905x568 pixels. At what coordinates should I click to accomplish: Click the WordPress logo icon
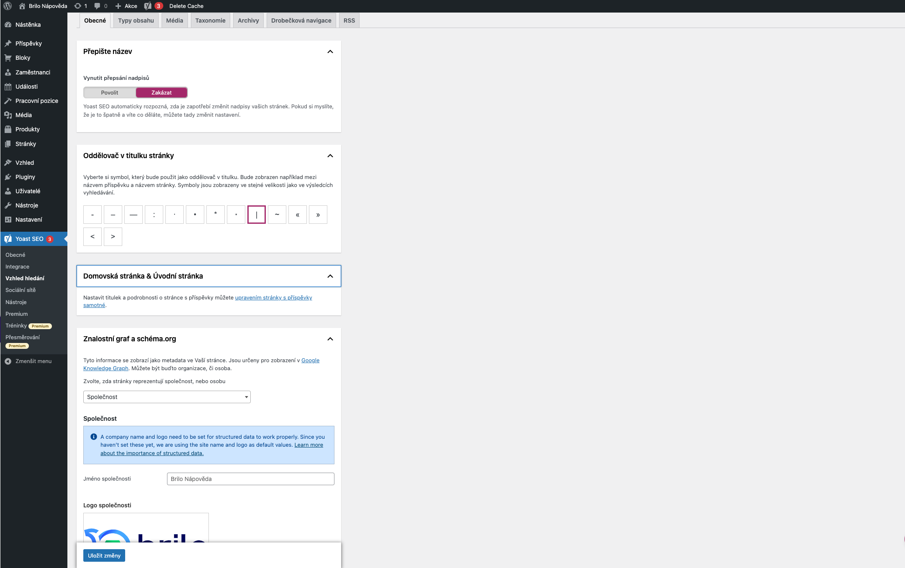[8, 6]
